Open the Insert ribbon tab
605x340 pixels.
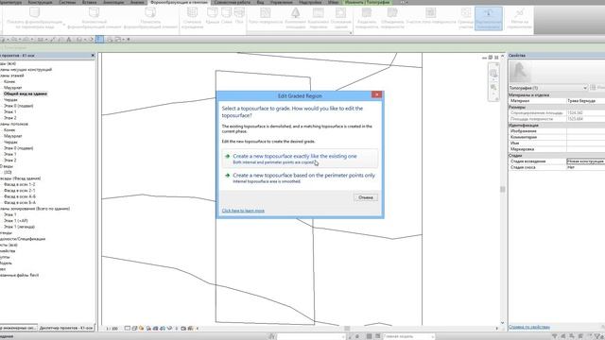pos(90,2)
